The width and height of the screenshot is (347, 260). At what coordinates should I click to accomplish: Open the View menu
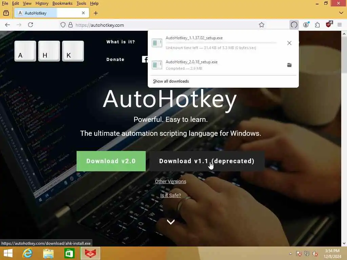pyautogui.click(x=27, y=3)
